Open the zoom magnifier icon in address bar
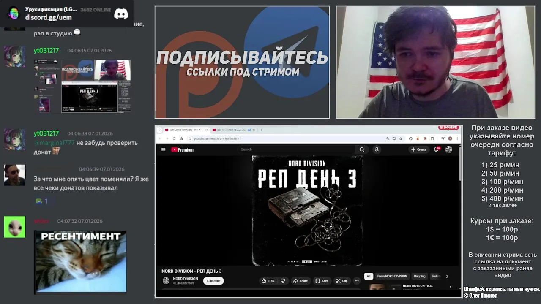 388,138
